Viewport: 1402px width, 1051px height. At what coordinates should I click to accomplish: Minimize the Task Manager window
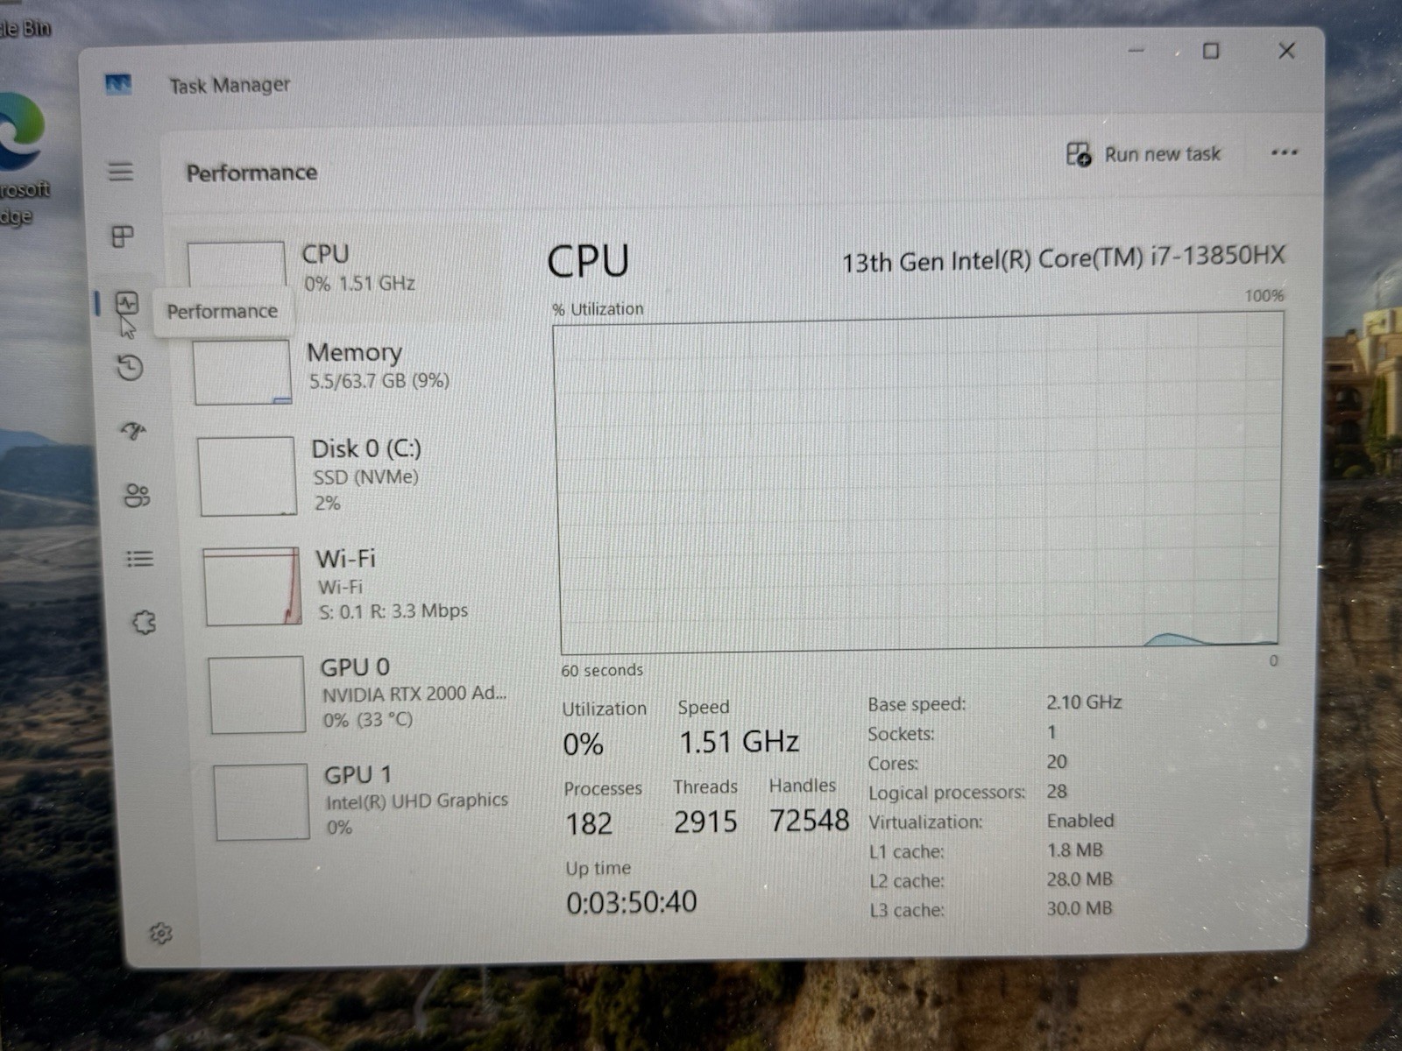[1136, 51]
